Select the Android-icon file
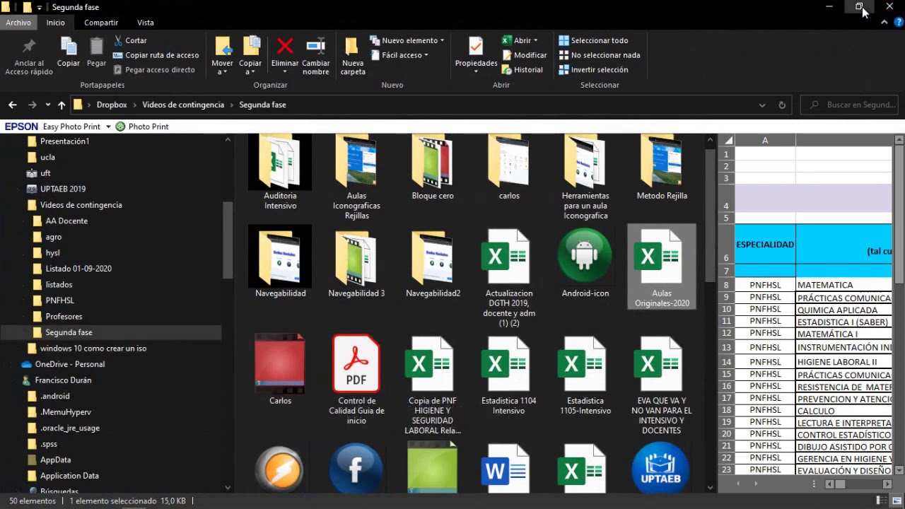The image size is (905, 509). pos(585,262)
